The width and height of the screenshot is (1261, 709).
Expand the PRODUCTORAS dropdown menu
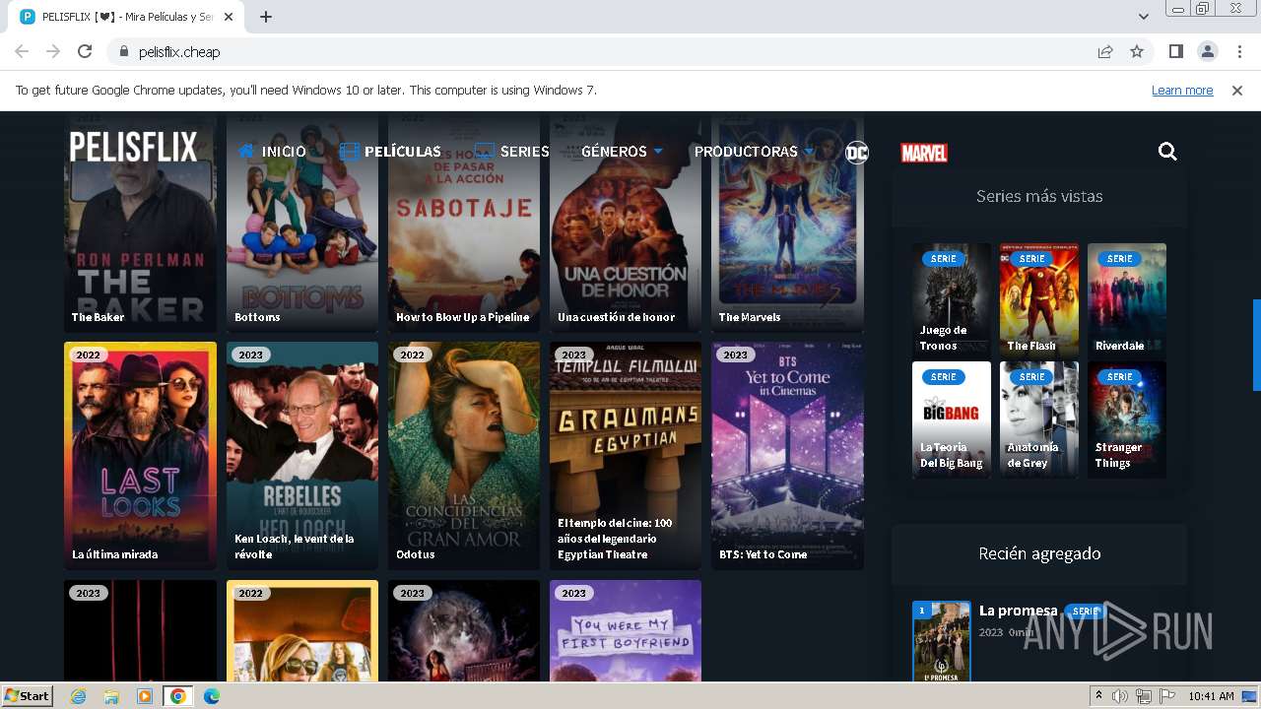[755, 152]
